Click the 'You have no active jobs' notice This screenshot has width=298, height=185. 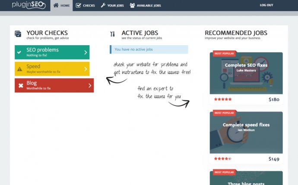[149, 49]
